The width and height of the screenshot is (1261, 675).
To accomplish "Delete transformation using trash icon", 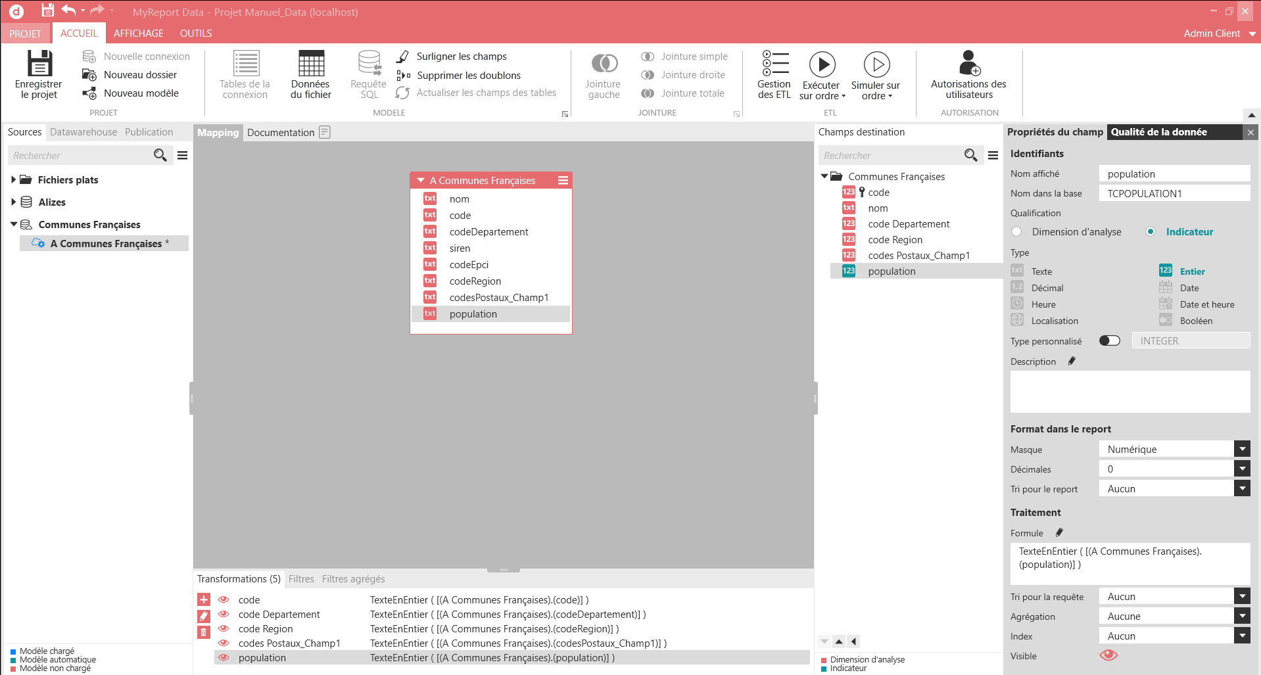I will coord(204,632).
